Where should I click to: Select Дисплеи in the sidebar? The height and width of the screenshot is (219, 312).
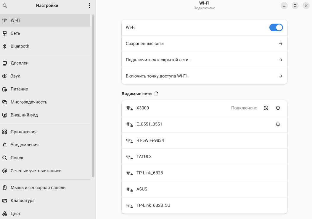coord(20,63)
